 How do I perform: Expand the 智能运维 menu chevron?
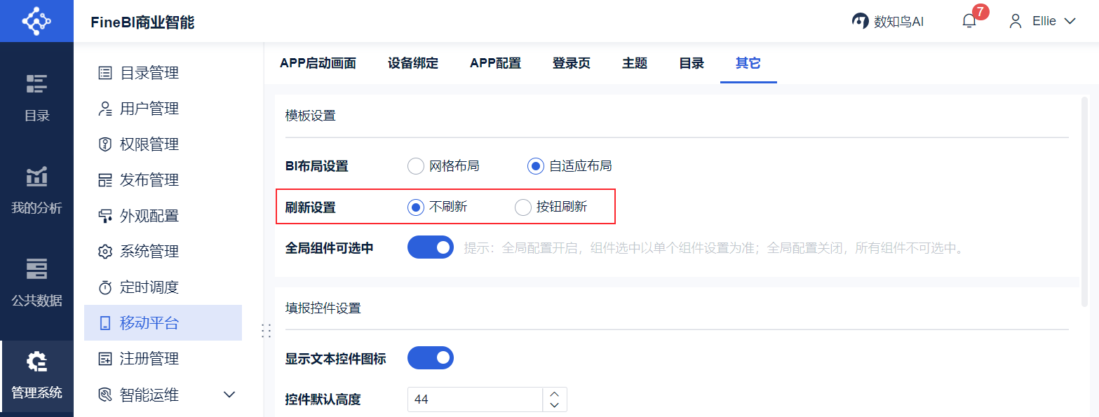coord(229,395)
